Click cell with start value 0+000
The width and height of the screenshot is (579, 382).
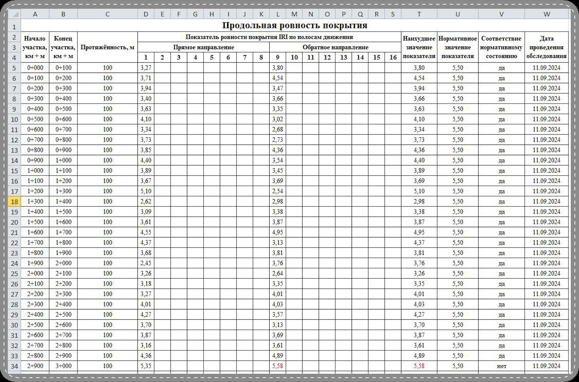point(35,68)
